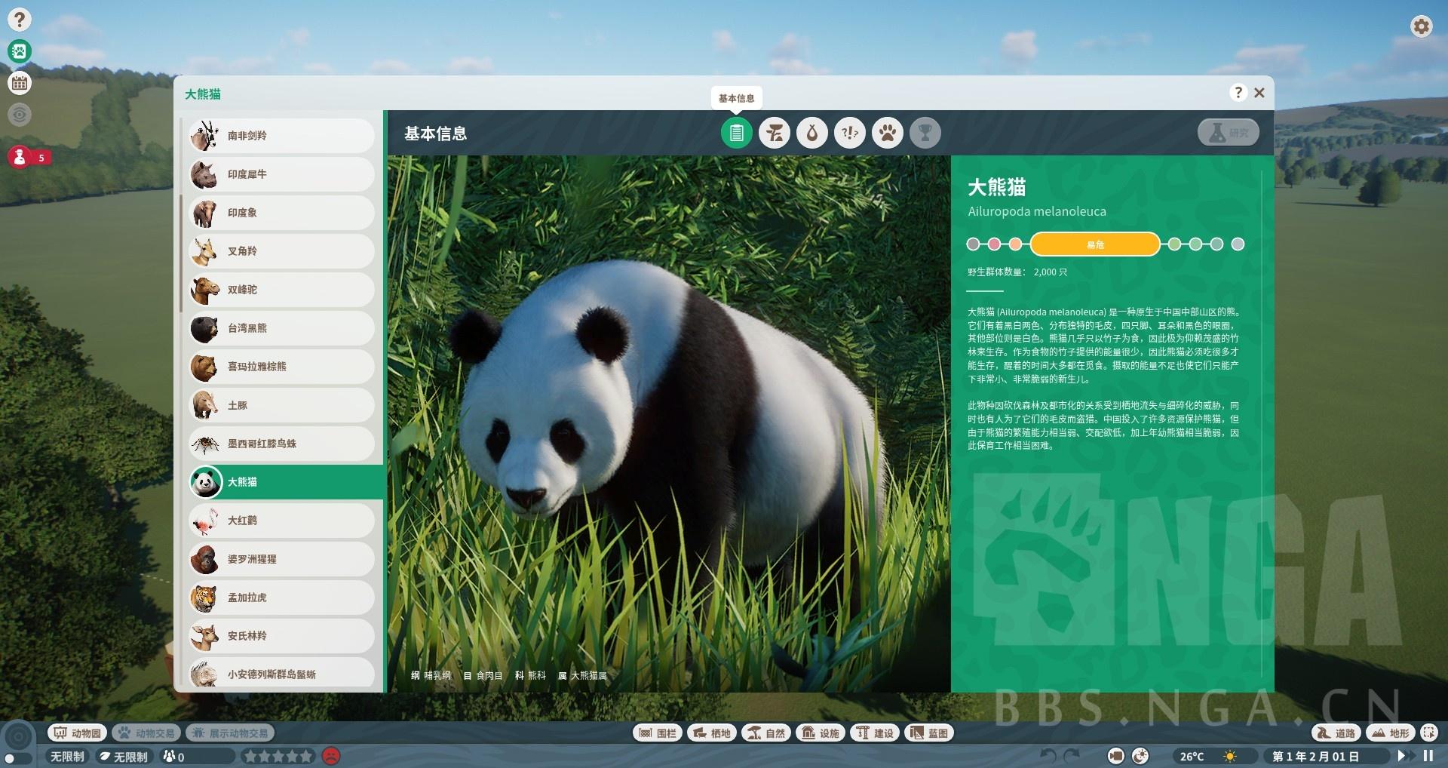Open the 地形 terrain tool
The width and height of the screenshot is (1448, 768).
pyautogui.click(x=1391, y=733)
